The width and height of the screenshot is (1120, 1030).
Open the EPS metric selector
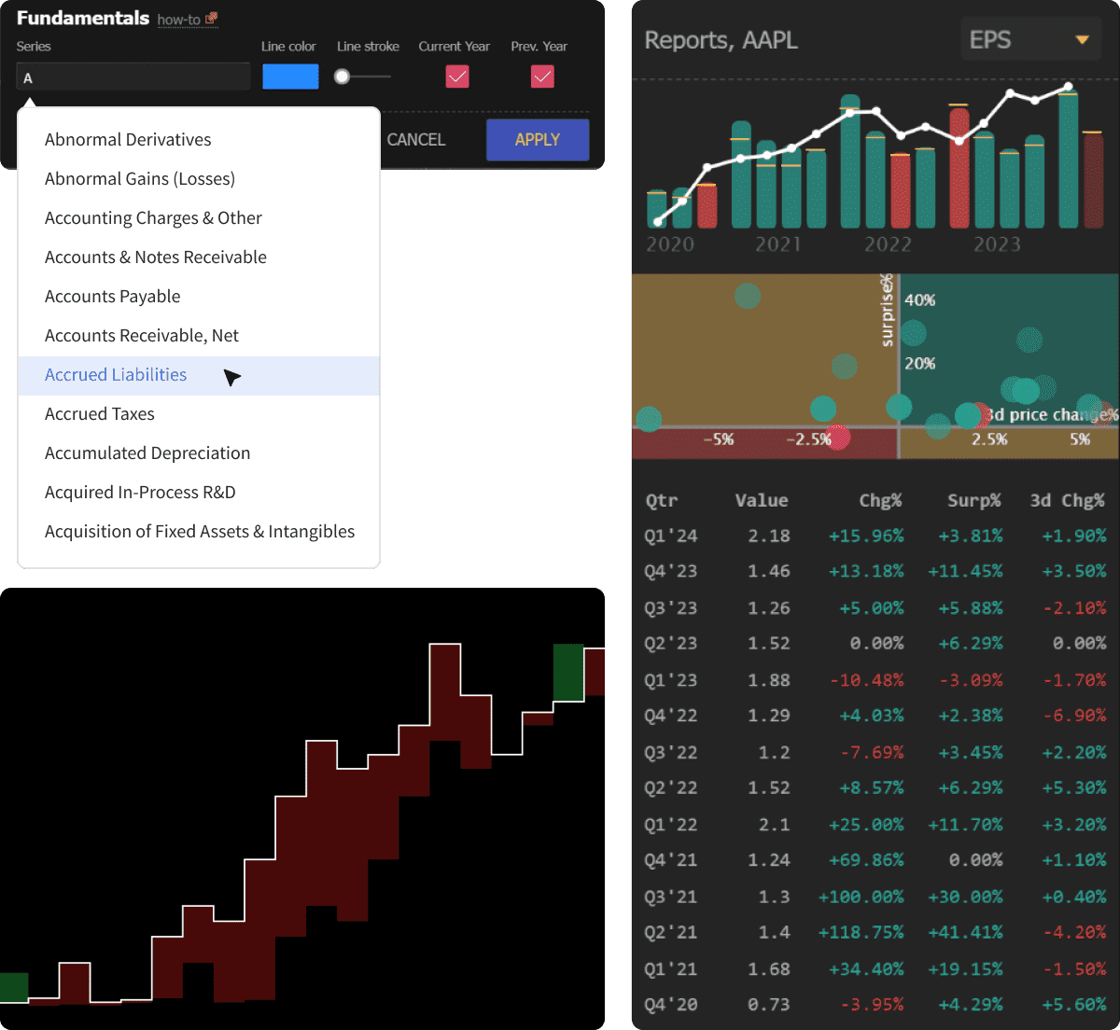coord(1029,40)
